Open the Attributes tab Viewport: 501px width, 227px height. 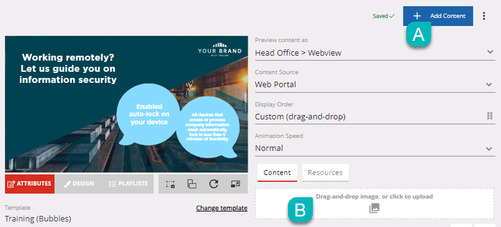[30, 184]
